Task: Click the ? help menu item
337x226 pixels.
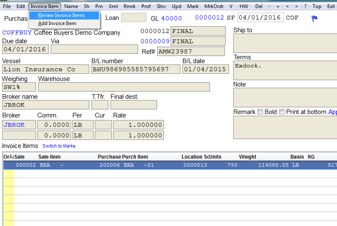Action: [305, 6]
